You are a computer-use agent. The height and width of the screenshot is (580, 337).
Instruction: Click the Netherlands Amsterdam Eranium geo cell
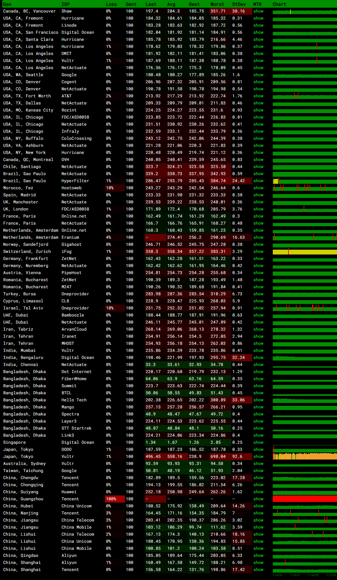point(30,237)
